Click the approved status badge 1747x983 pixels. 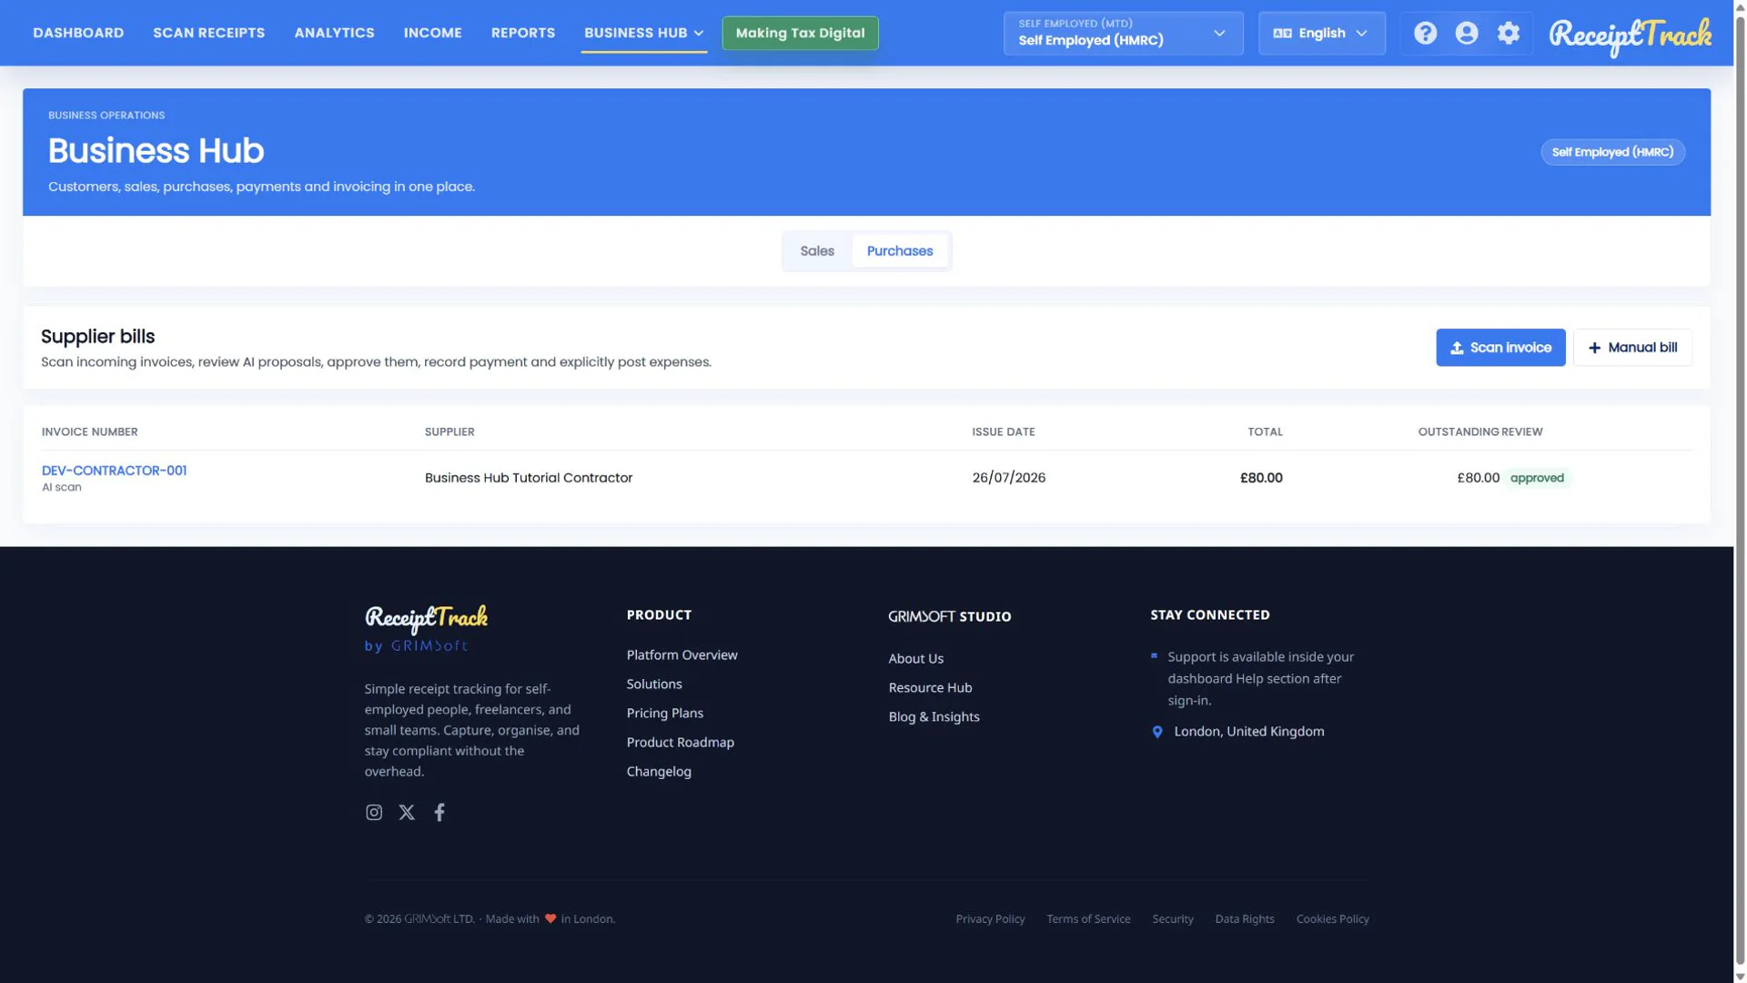1537,478
